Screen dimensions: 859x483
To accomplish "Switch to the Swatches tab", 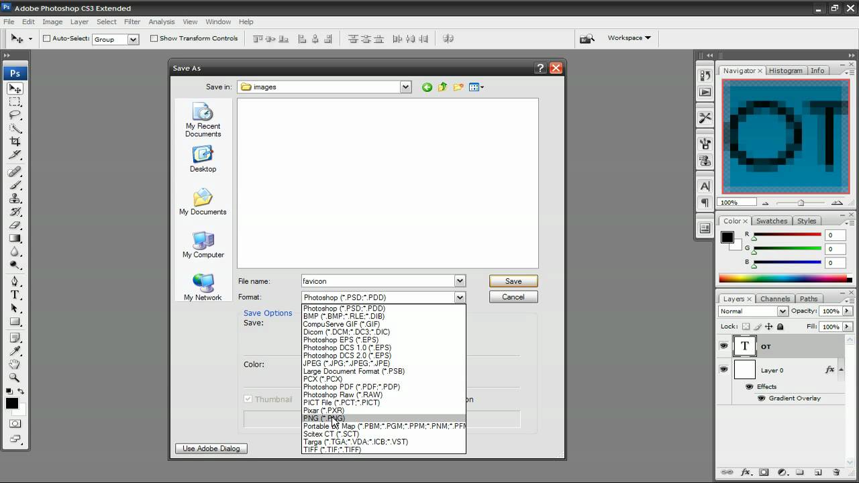I will point(772,221).
